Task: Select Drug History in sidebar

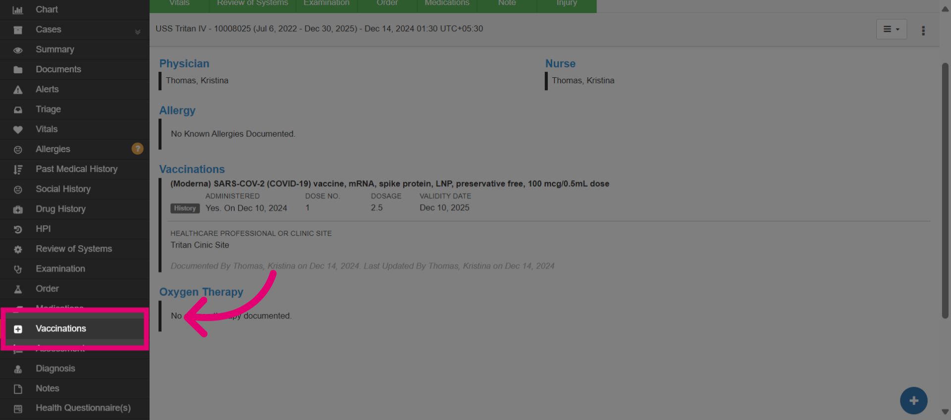Action: tap(74, 209)
